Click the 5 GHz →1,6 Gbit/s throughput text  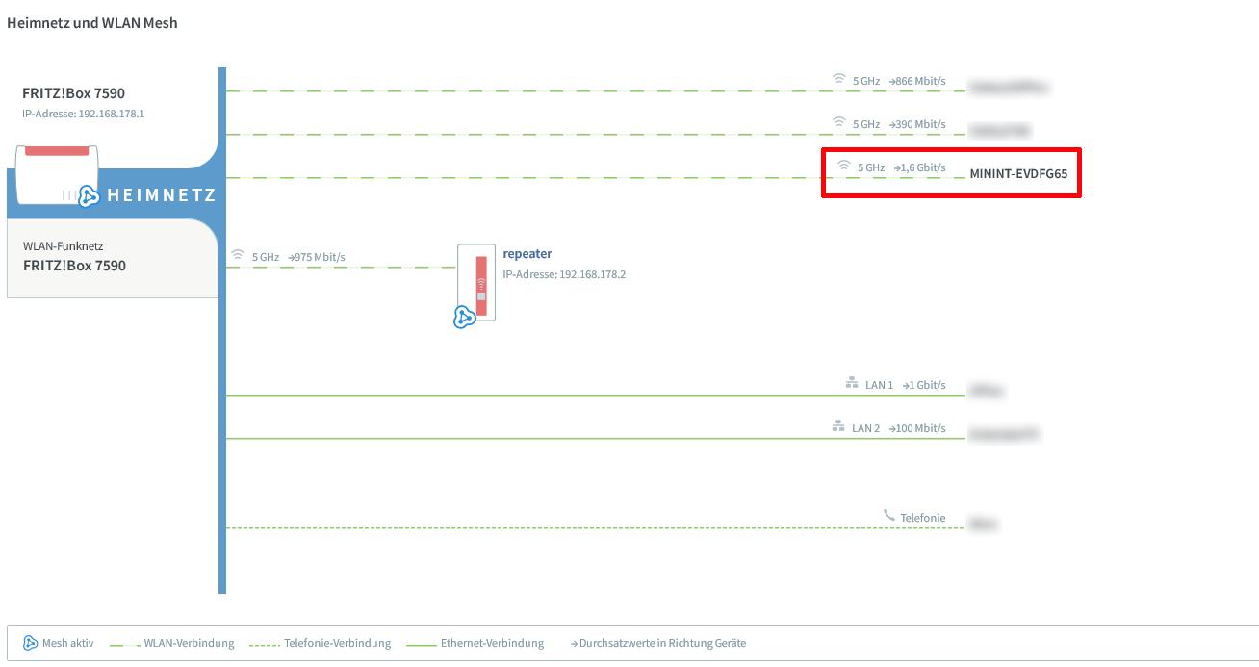point(902,167)
